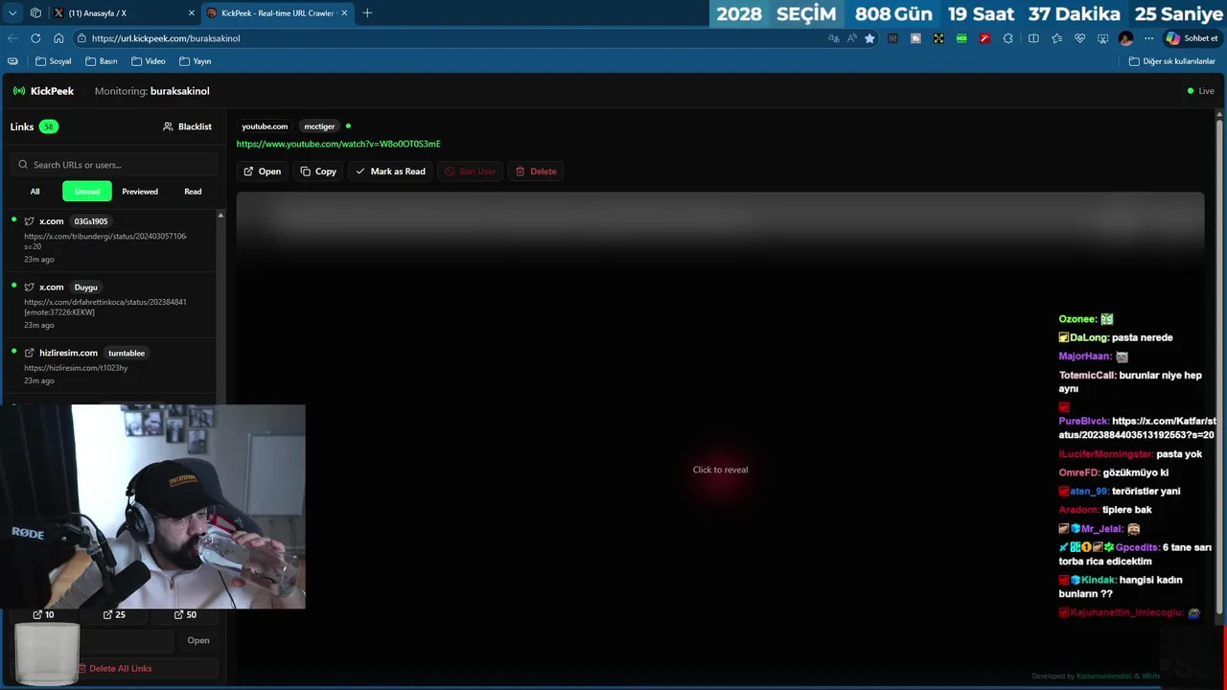1227x690 pixels.
Task: Open 25 links at once
Action: 114,614
